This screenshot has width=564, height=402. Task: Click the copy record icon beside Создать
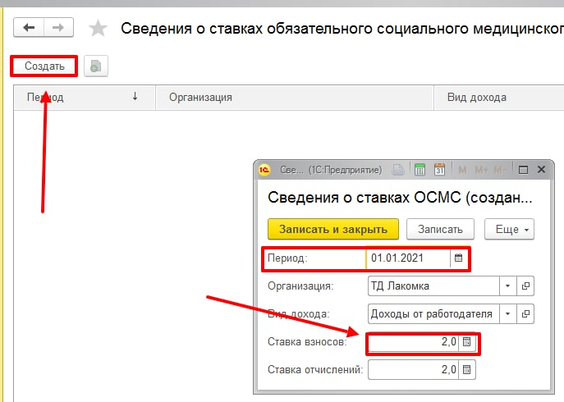tap(95, 66)
